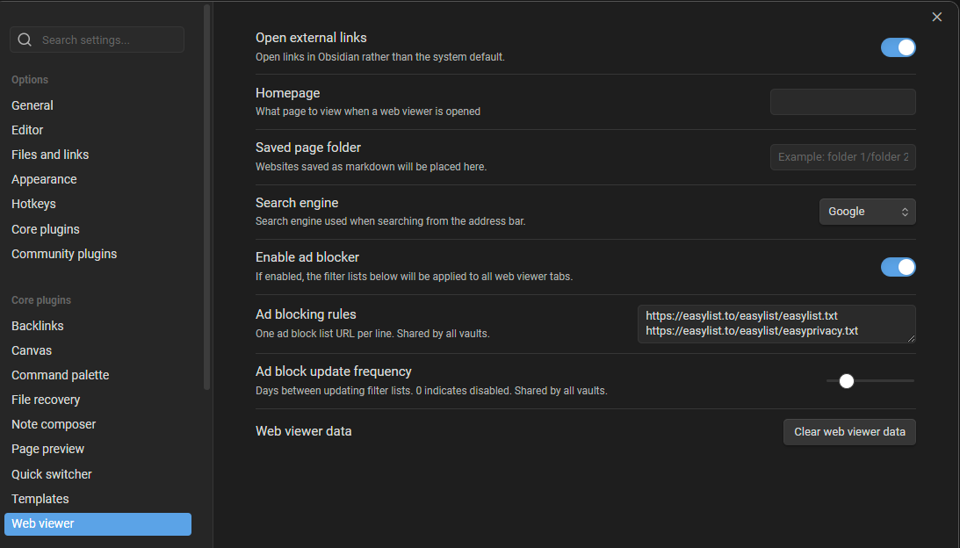The width and height of the screenshot is (960, 548).
Task: Focus the Search settings field
Action: coord(105,40)
